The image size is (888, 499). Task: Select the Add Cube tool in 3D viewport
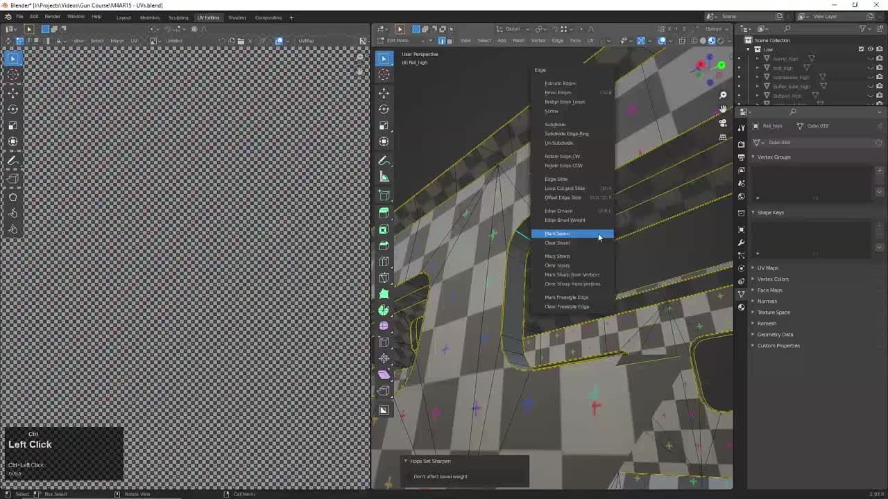click(x=384, y=196)
